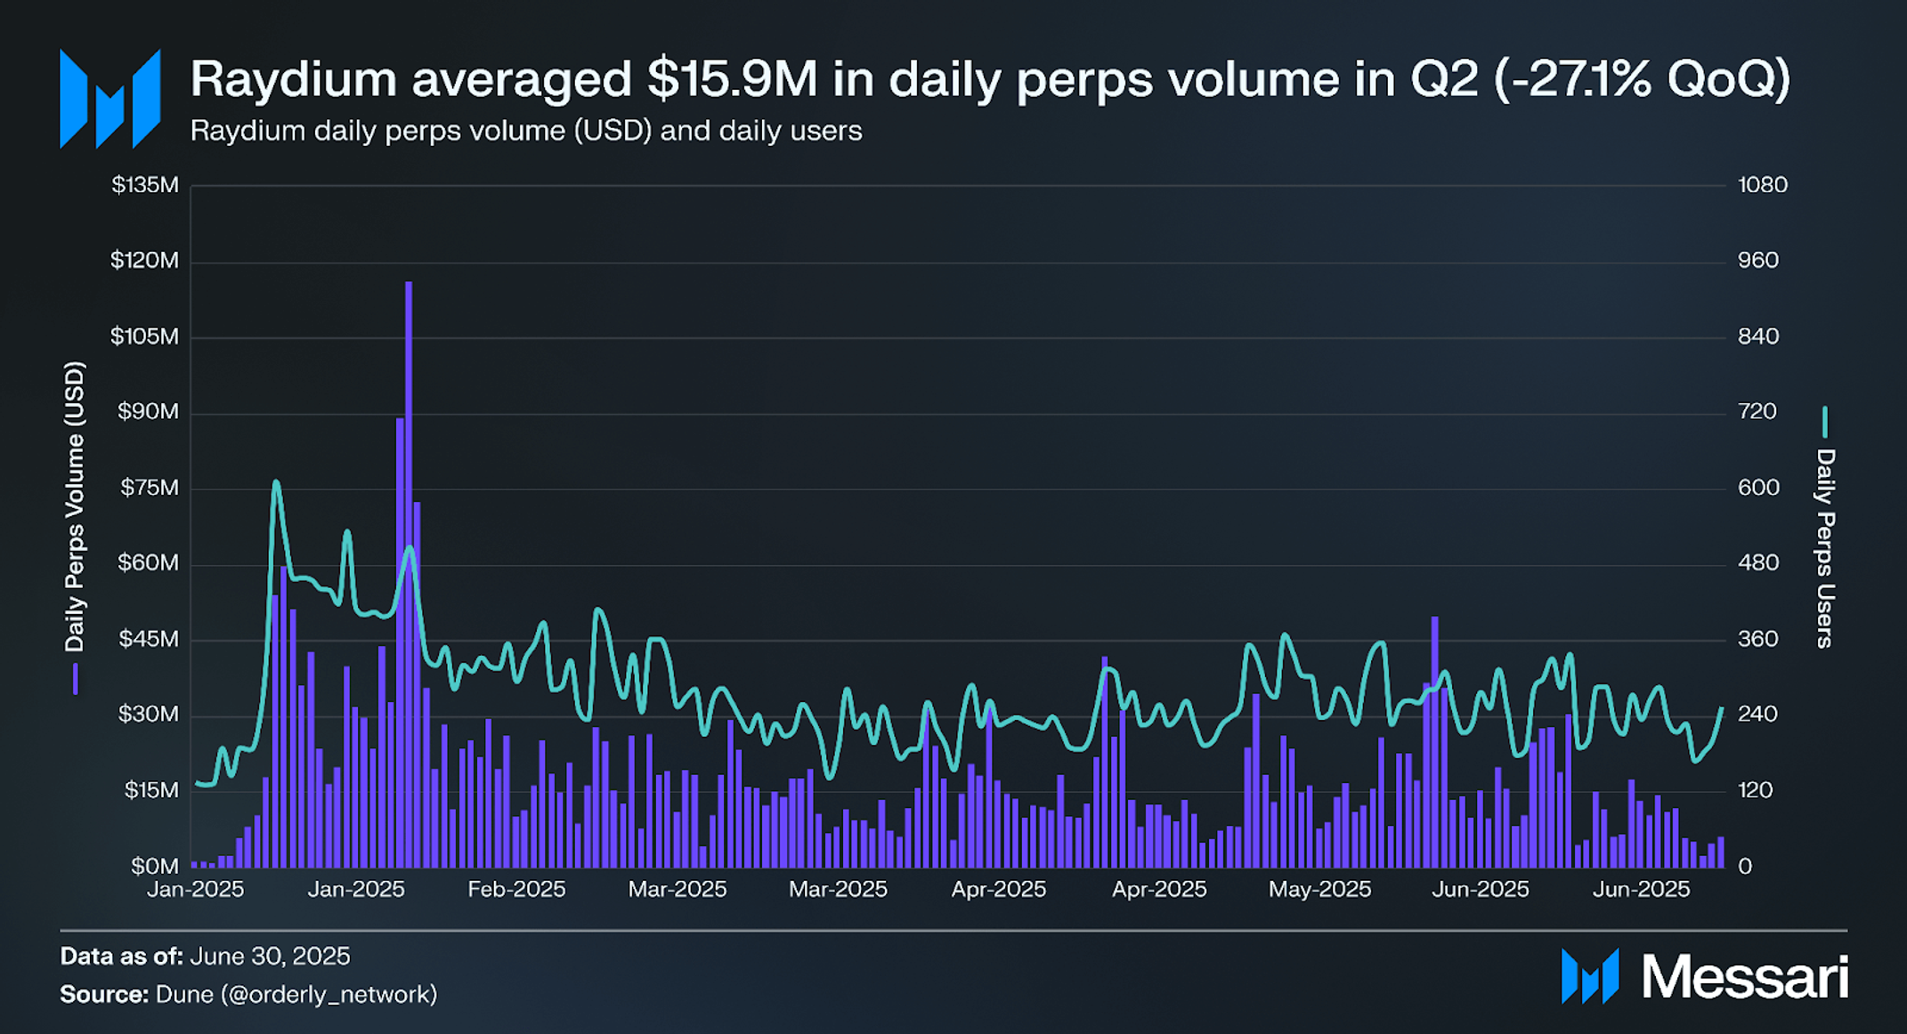Click the Messari logo icon at top-left
The width and height of the screenshot is (1907, 1034).
[x=110, y=98]
